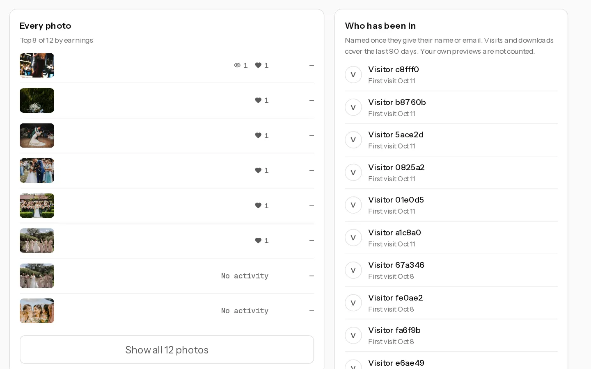Click the name Visitor 01e0d5
This screenshot has width=591, height=369.
pyautogui.click(x=396, y=200)
